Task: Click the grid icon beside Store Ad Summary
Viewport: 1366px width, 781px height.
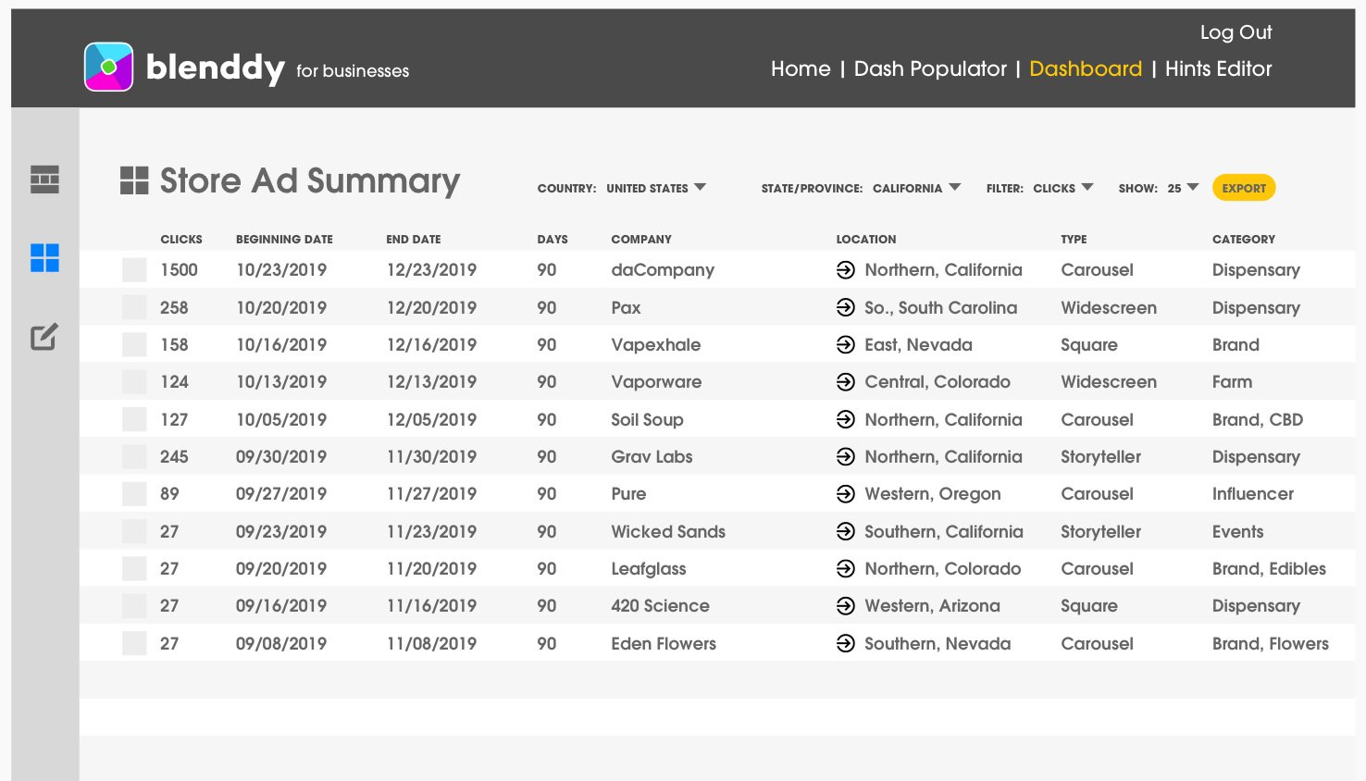Action: [x=134, y=180]
